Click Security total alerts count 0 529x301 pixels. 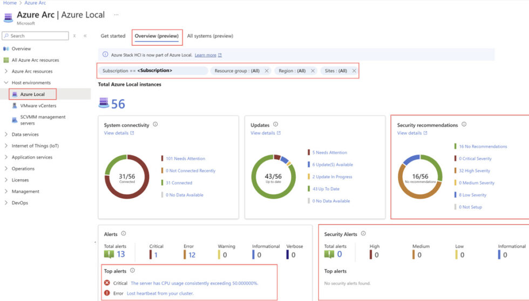[340, 254]
